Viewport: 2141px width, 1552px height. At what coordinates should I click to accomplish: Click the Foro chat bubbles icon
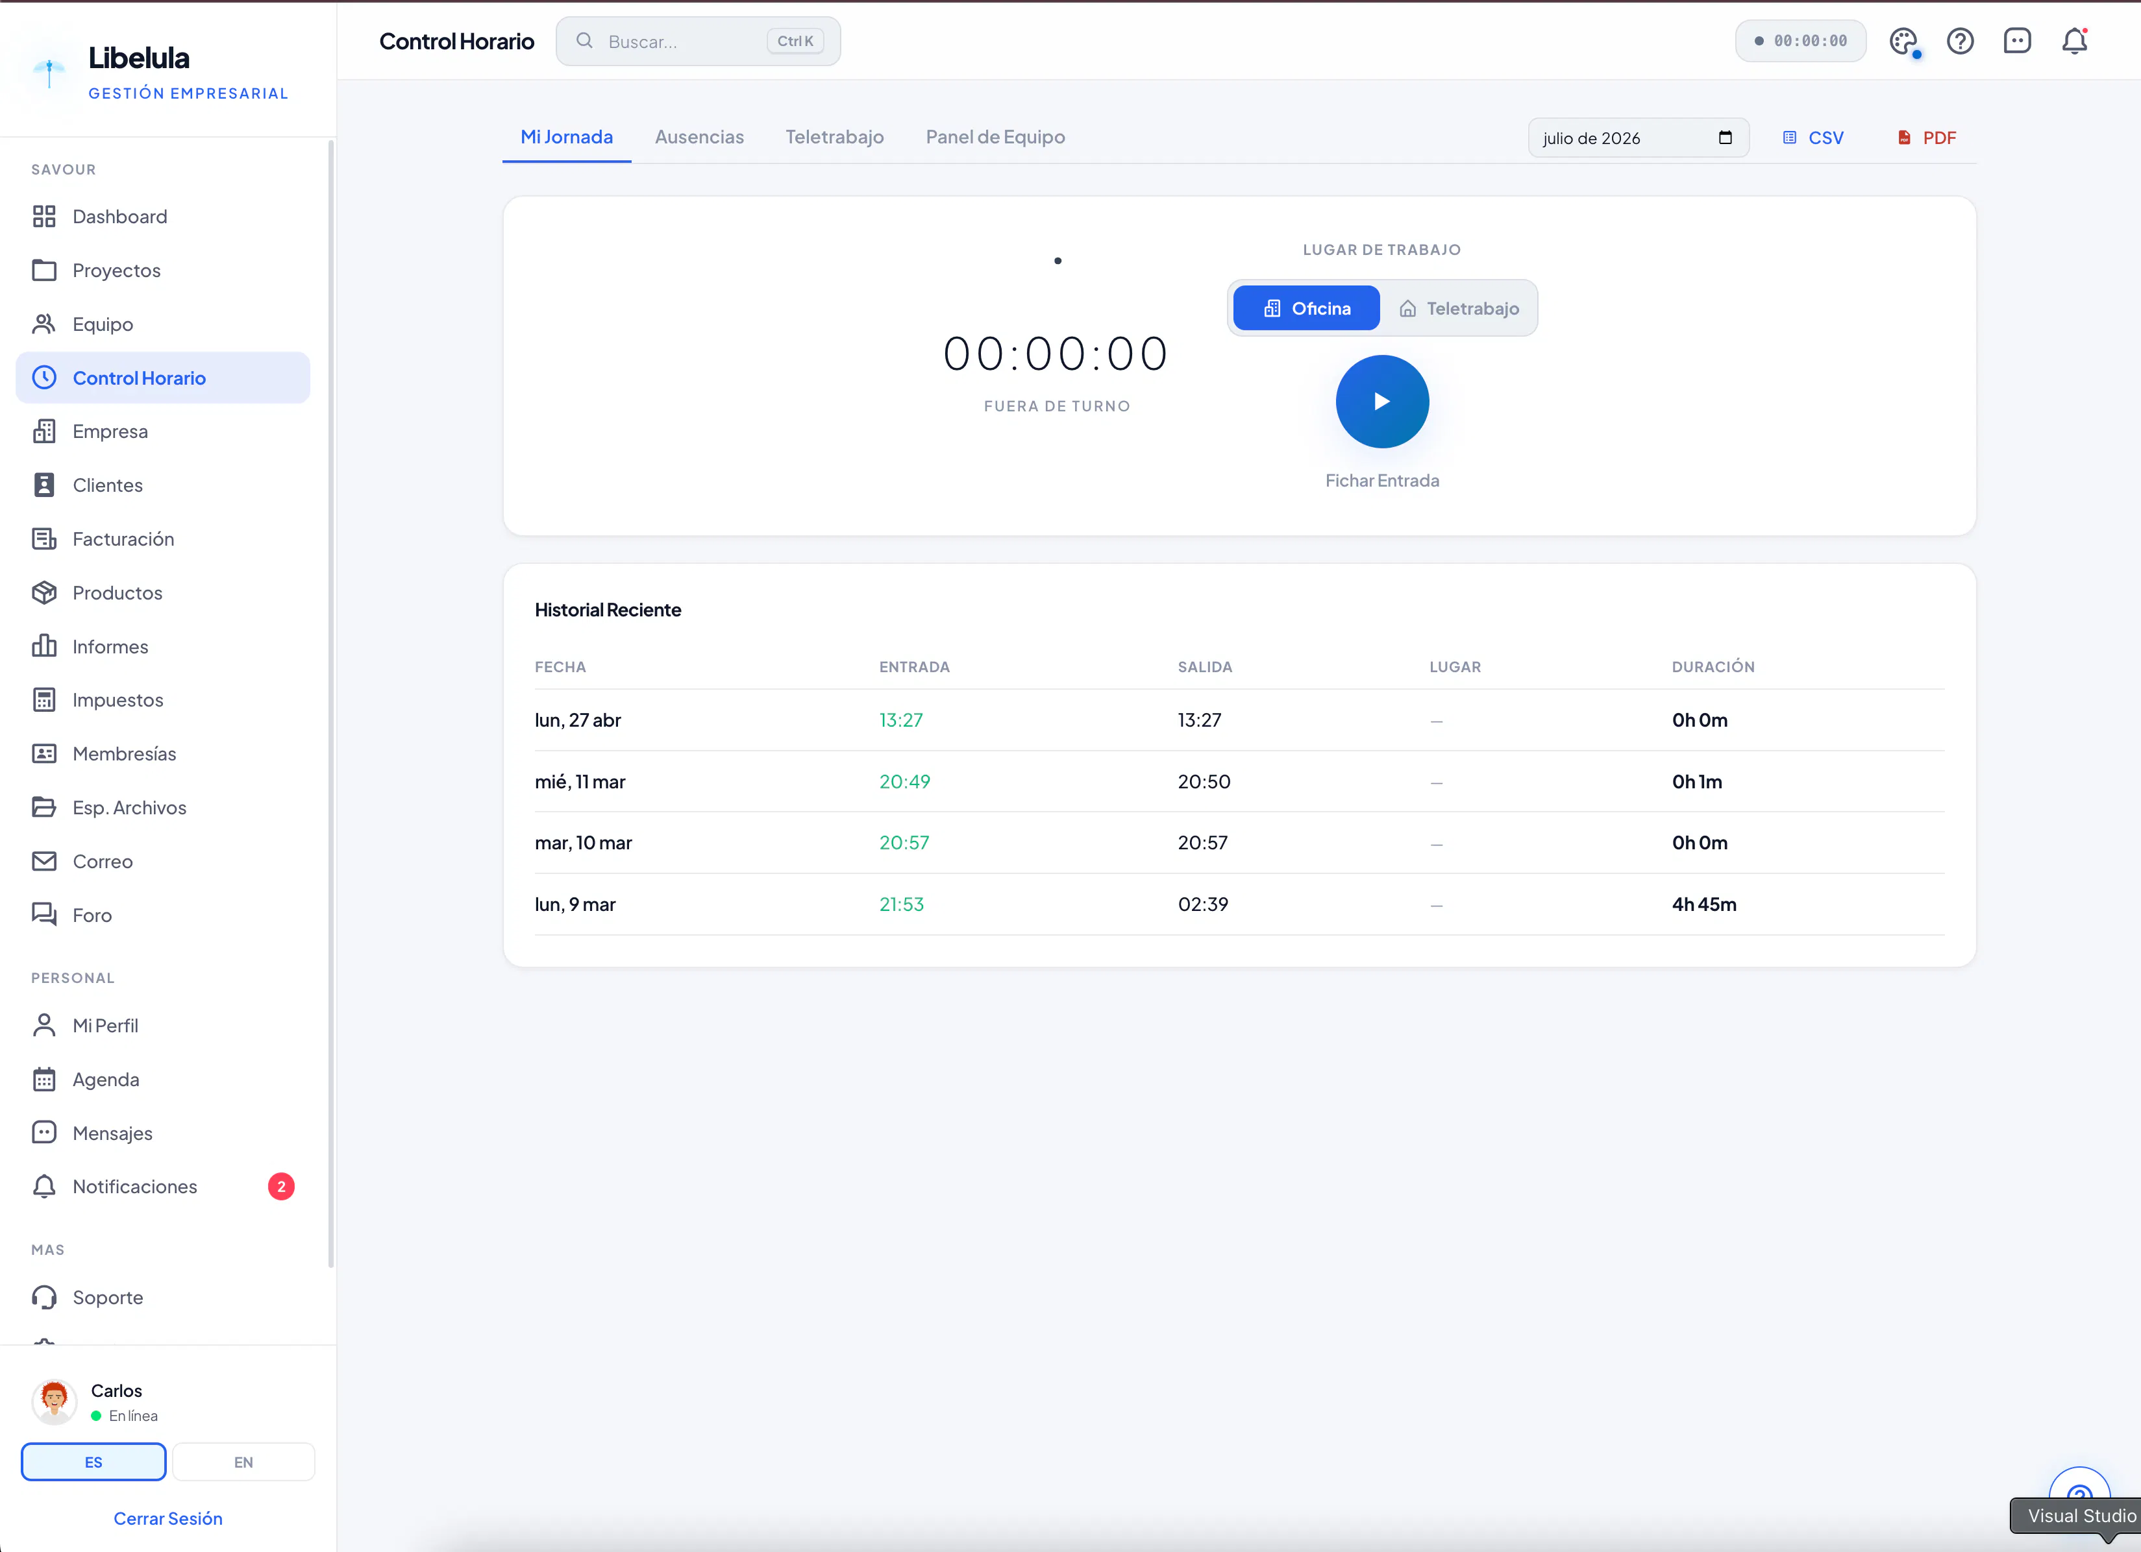[x=44, y=914]
